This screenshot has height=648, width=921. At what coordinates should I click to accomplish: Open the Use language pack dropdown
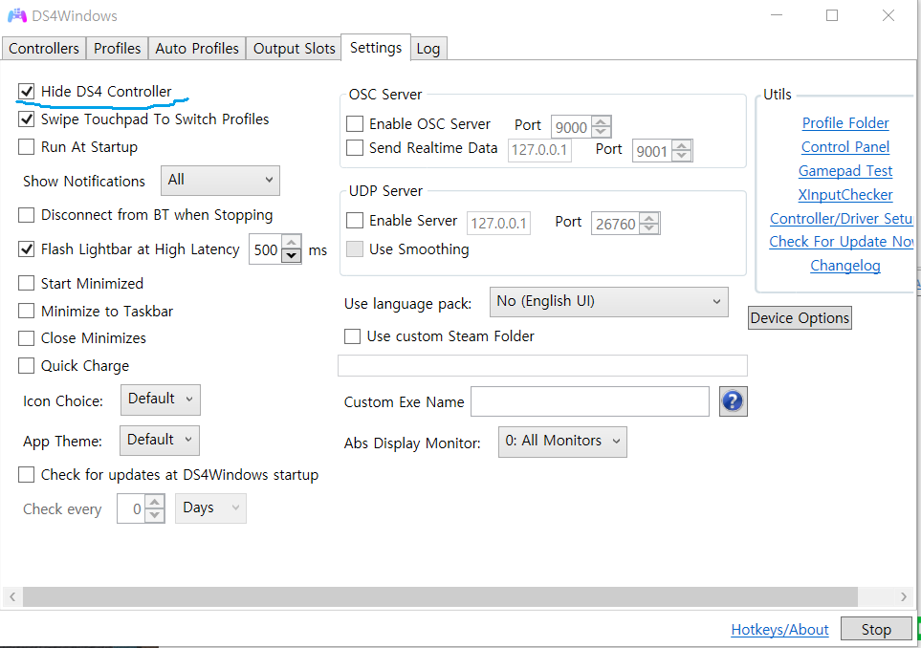pos(608,302)
